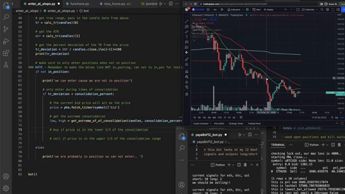
Task: Open the main editor's more actions ellipsis
Action: tap(177, 4)
